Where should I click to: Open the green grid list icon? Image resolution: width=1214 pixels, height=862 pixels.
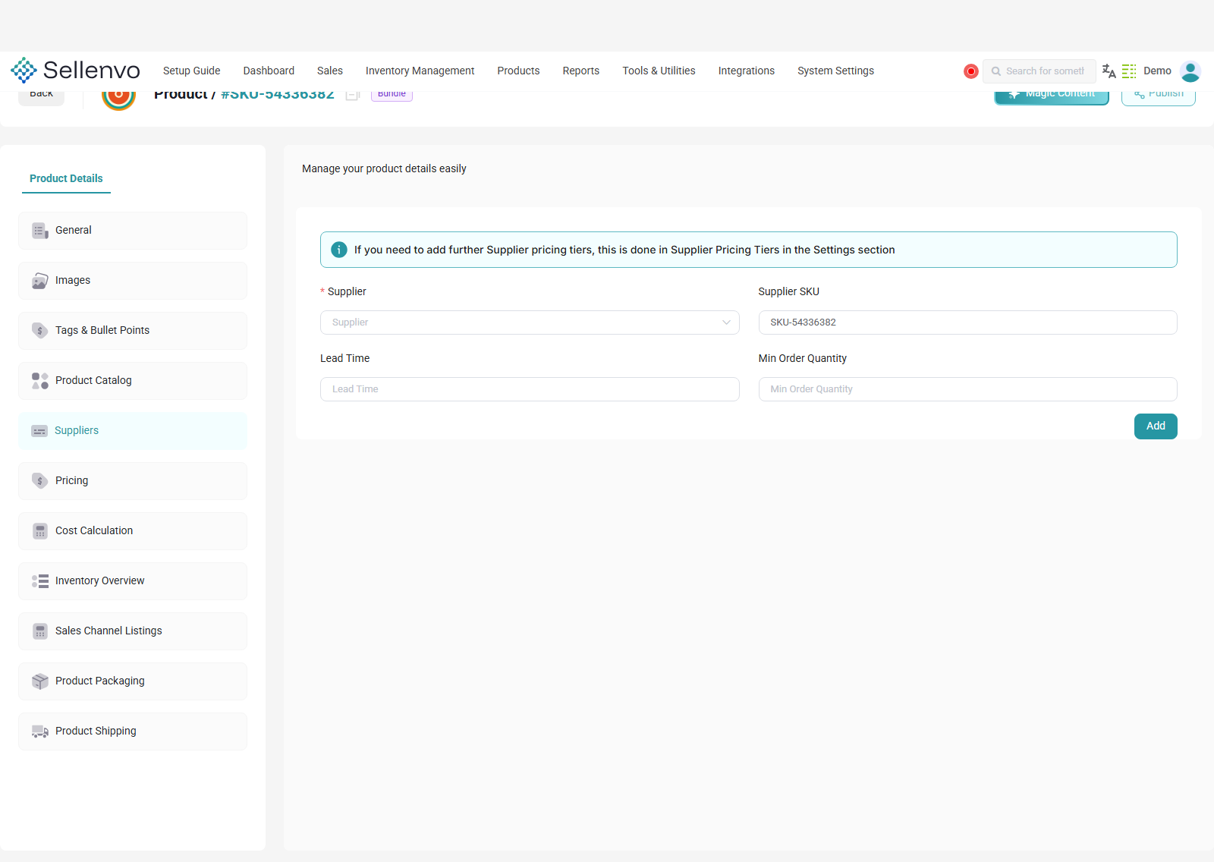tap(1129, 71)
